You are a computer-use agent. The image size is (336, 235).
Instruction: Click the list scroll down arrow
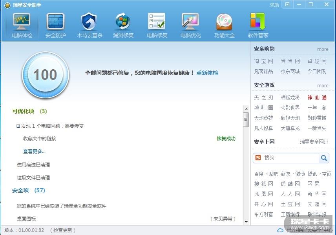(246, 222)
